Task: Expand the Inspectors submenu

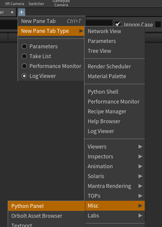Action: [x=115, y=157]
